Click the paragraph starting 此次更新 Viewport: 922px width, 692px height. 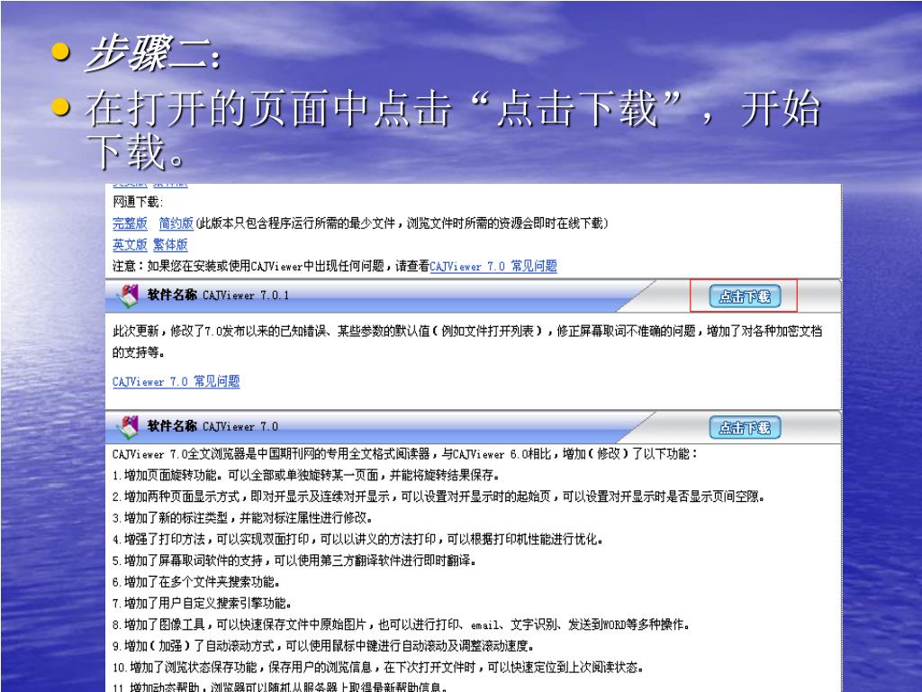tap(467, 341)
